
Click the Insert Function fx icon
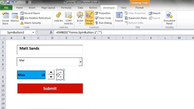(x=51, y=32)
